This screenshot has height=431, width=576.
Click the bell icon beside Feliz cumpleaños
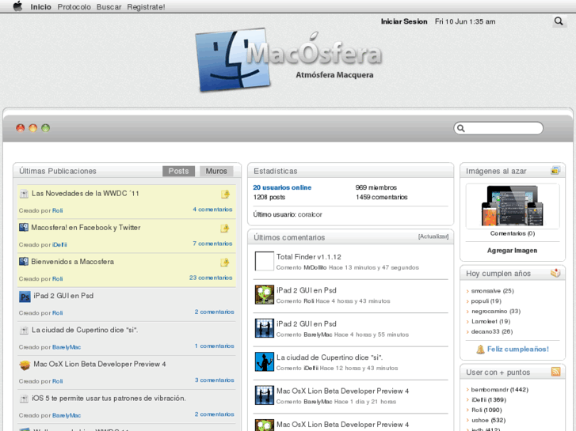click(480, 350)
